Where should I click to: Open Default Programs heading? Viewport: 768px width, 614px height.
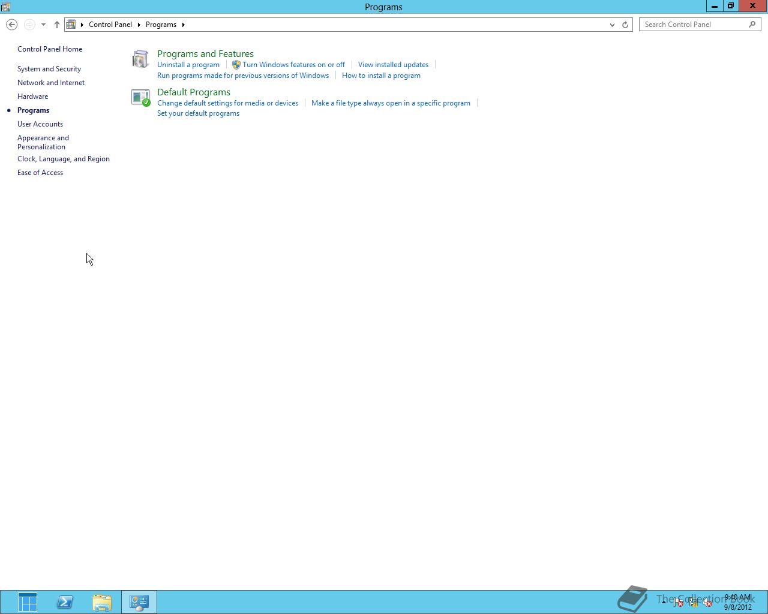[x=194, y=92]
